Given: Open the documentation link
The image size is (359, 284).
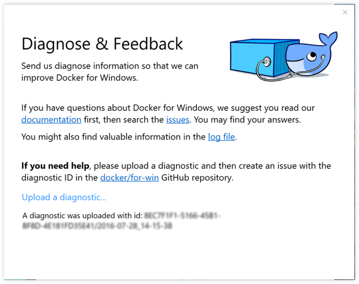Looking at the screenshot, I should tap(51, 120).
